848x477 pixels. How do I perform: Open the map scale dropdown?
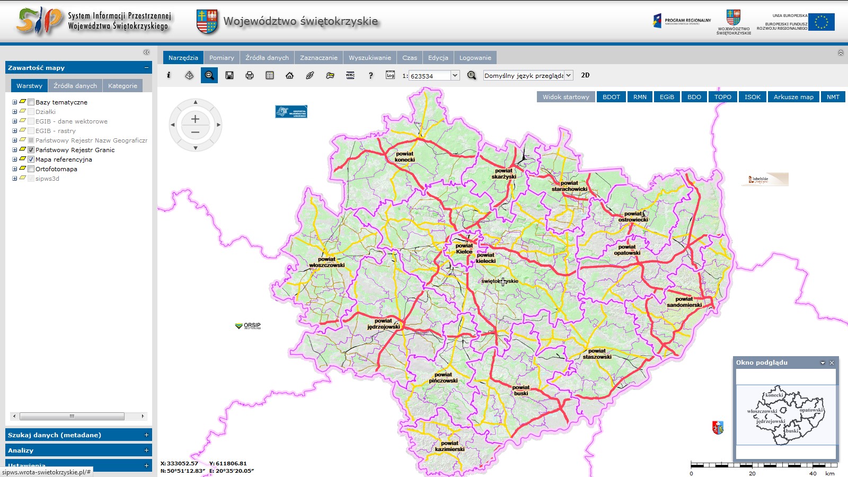pos(455,76)
